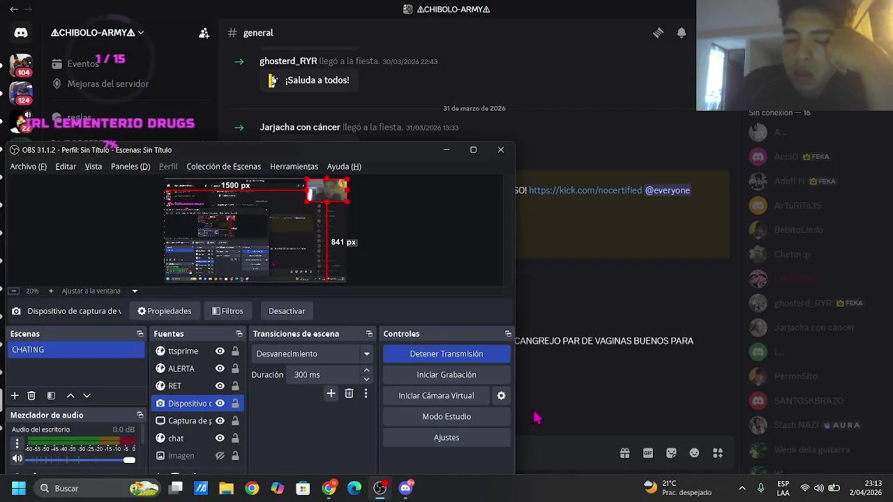Hide the ALERTA source
The image size is (893, 502).
coord(220,368)
